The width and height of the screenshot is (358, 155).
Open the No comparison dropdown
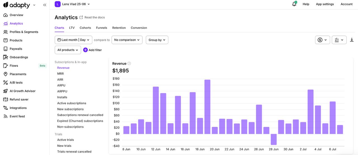pyautogui.click(x=127, y=40)
